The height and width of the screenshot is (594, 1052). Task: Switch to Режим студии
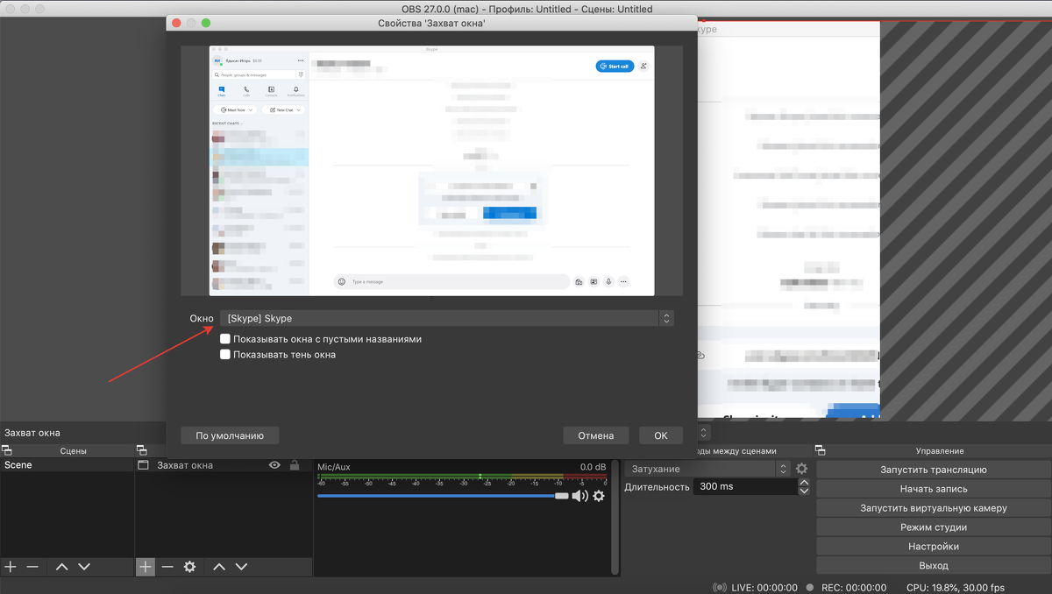934,527
